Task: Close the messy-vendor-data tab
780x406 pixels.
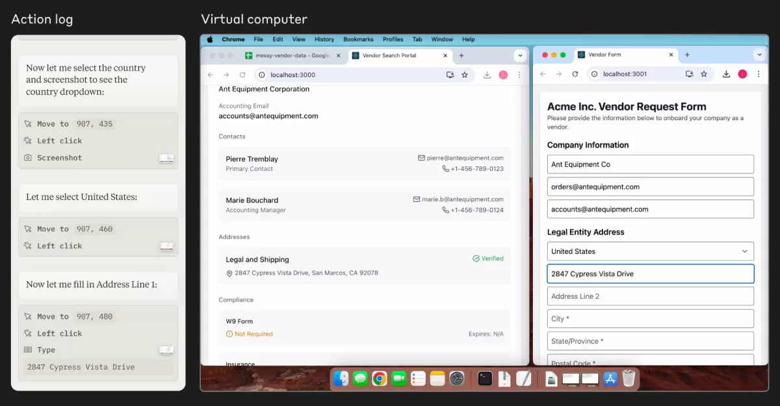Action: click(x=338, y=56)
